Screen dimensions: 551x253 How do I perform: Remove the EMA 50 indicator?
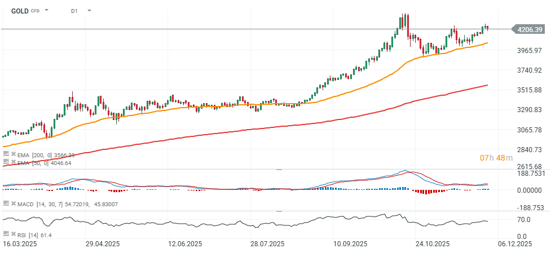pos(14,162)
